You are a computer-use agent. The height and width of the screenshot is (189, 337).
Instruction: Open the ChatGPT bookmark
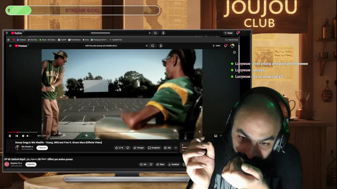(x=62, y=40)
